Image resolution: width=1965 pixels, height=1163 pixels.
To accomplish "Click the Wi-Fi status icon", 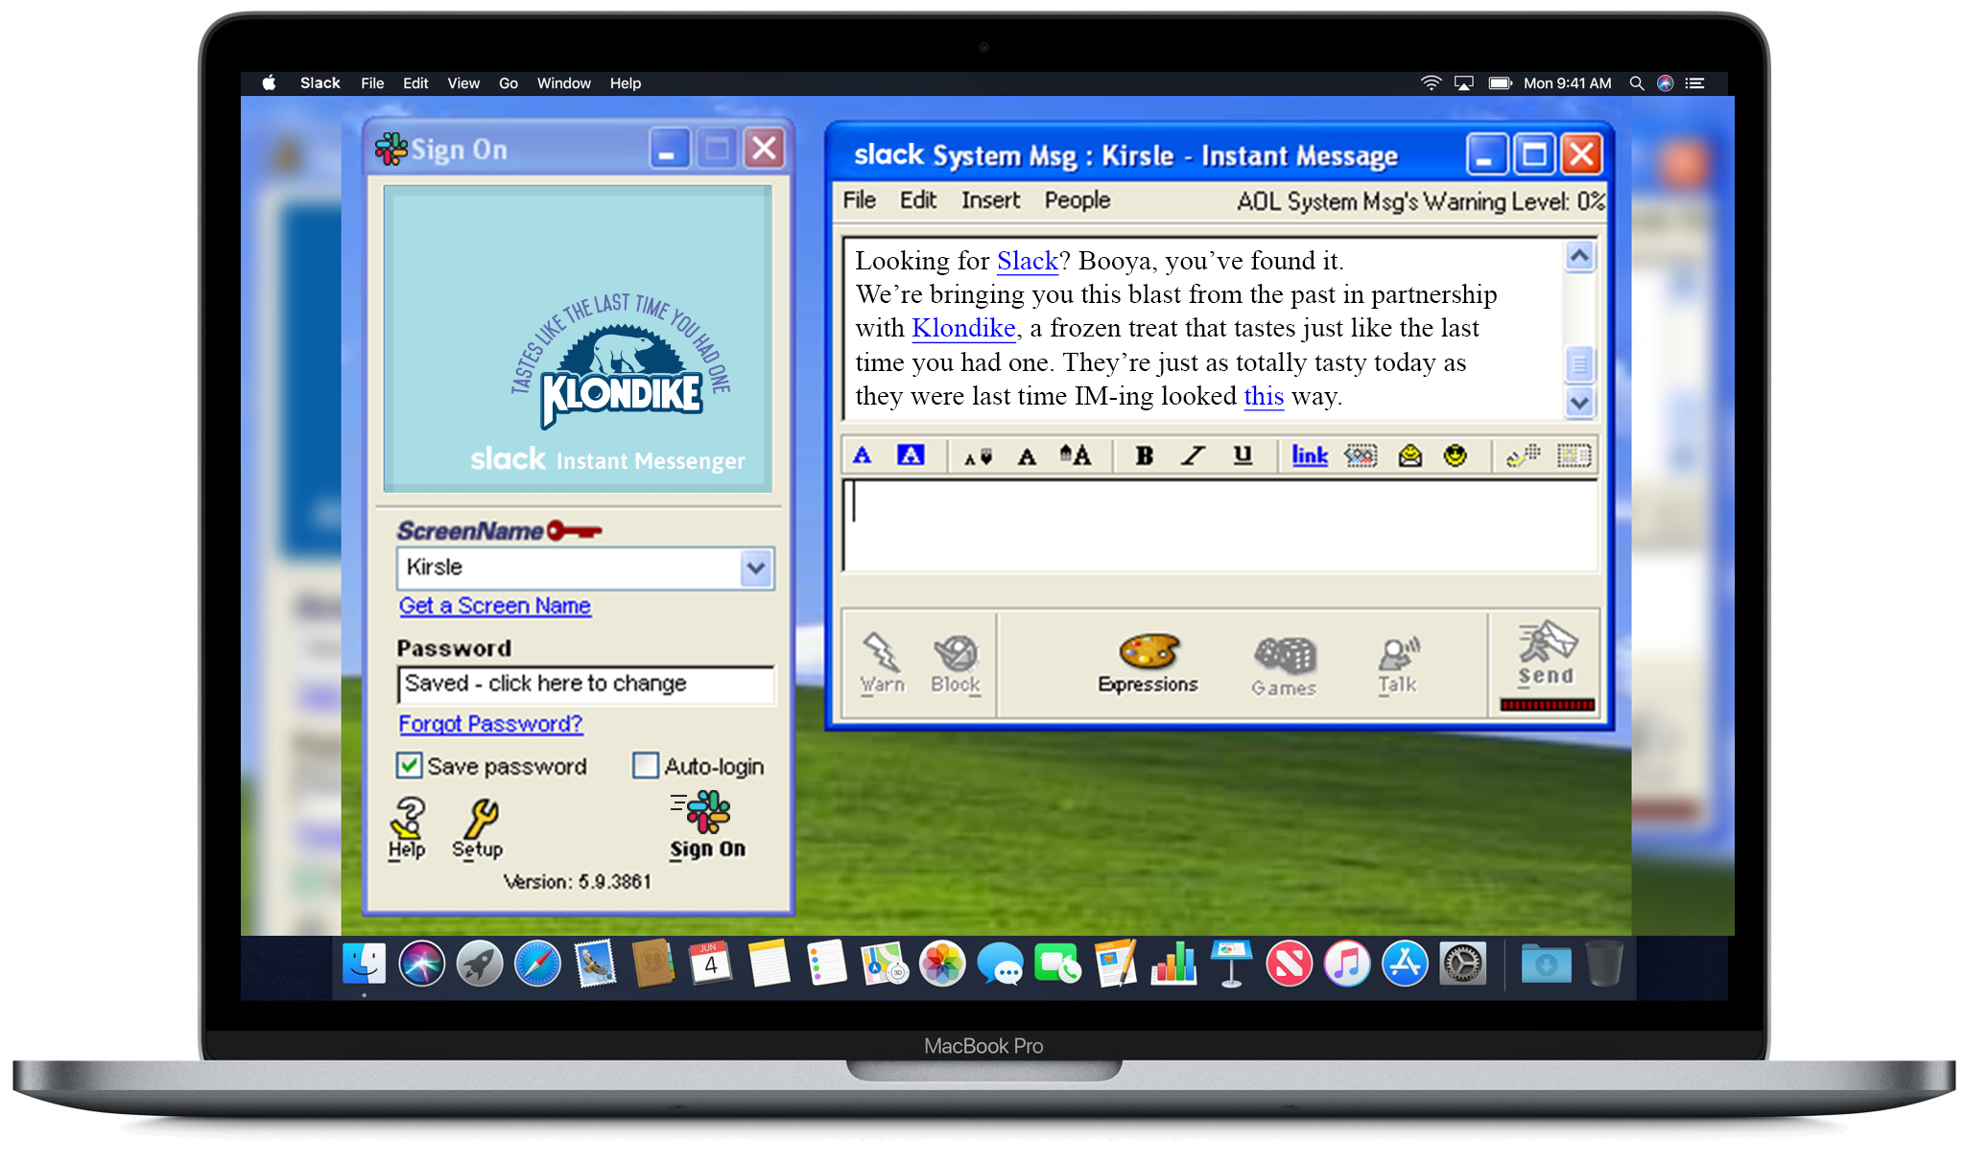I will pos(1431,83).
